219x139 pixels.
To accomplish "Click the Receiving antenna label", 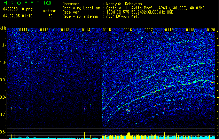I will click(80, 16).
